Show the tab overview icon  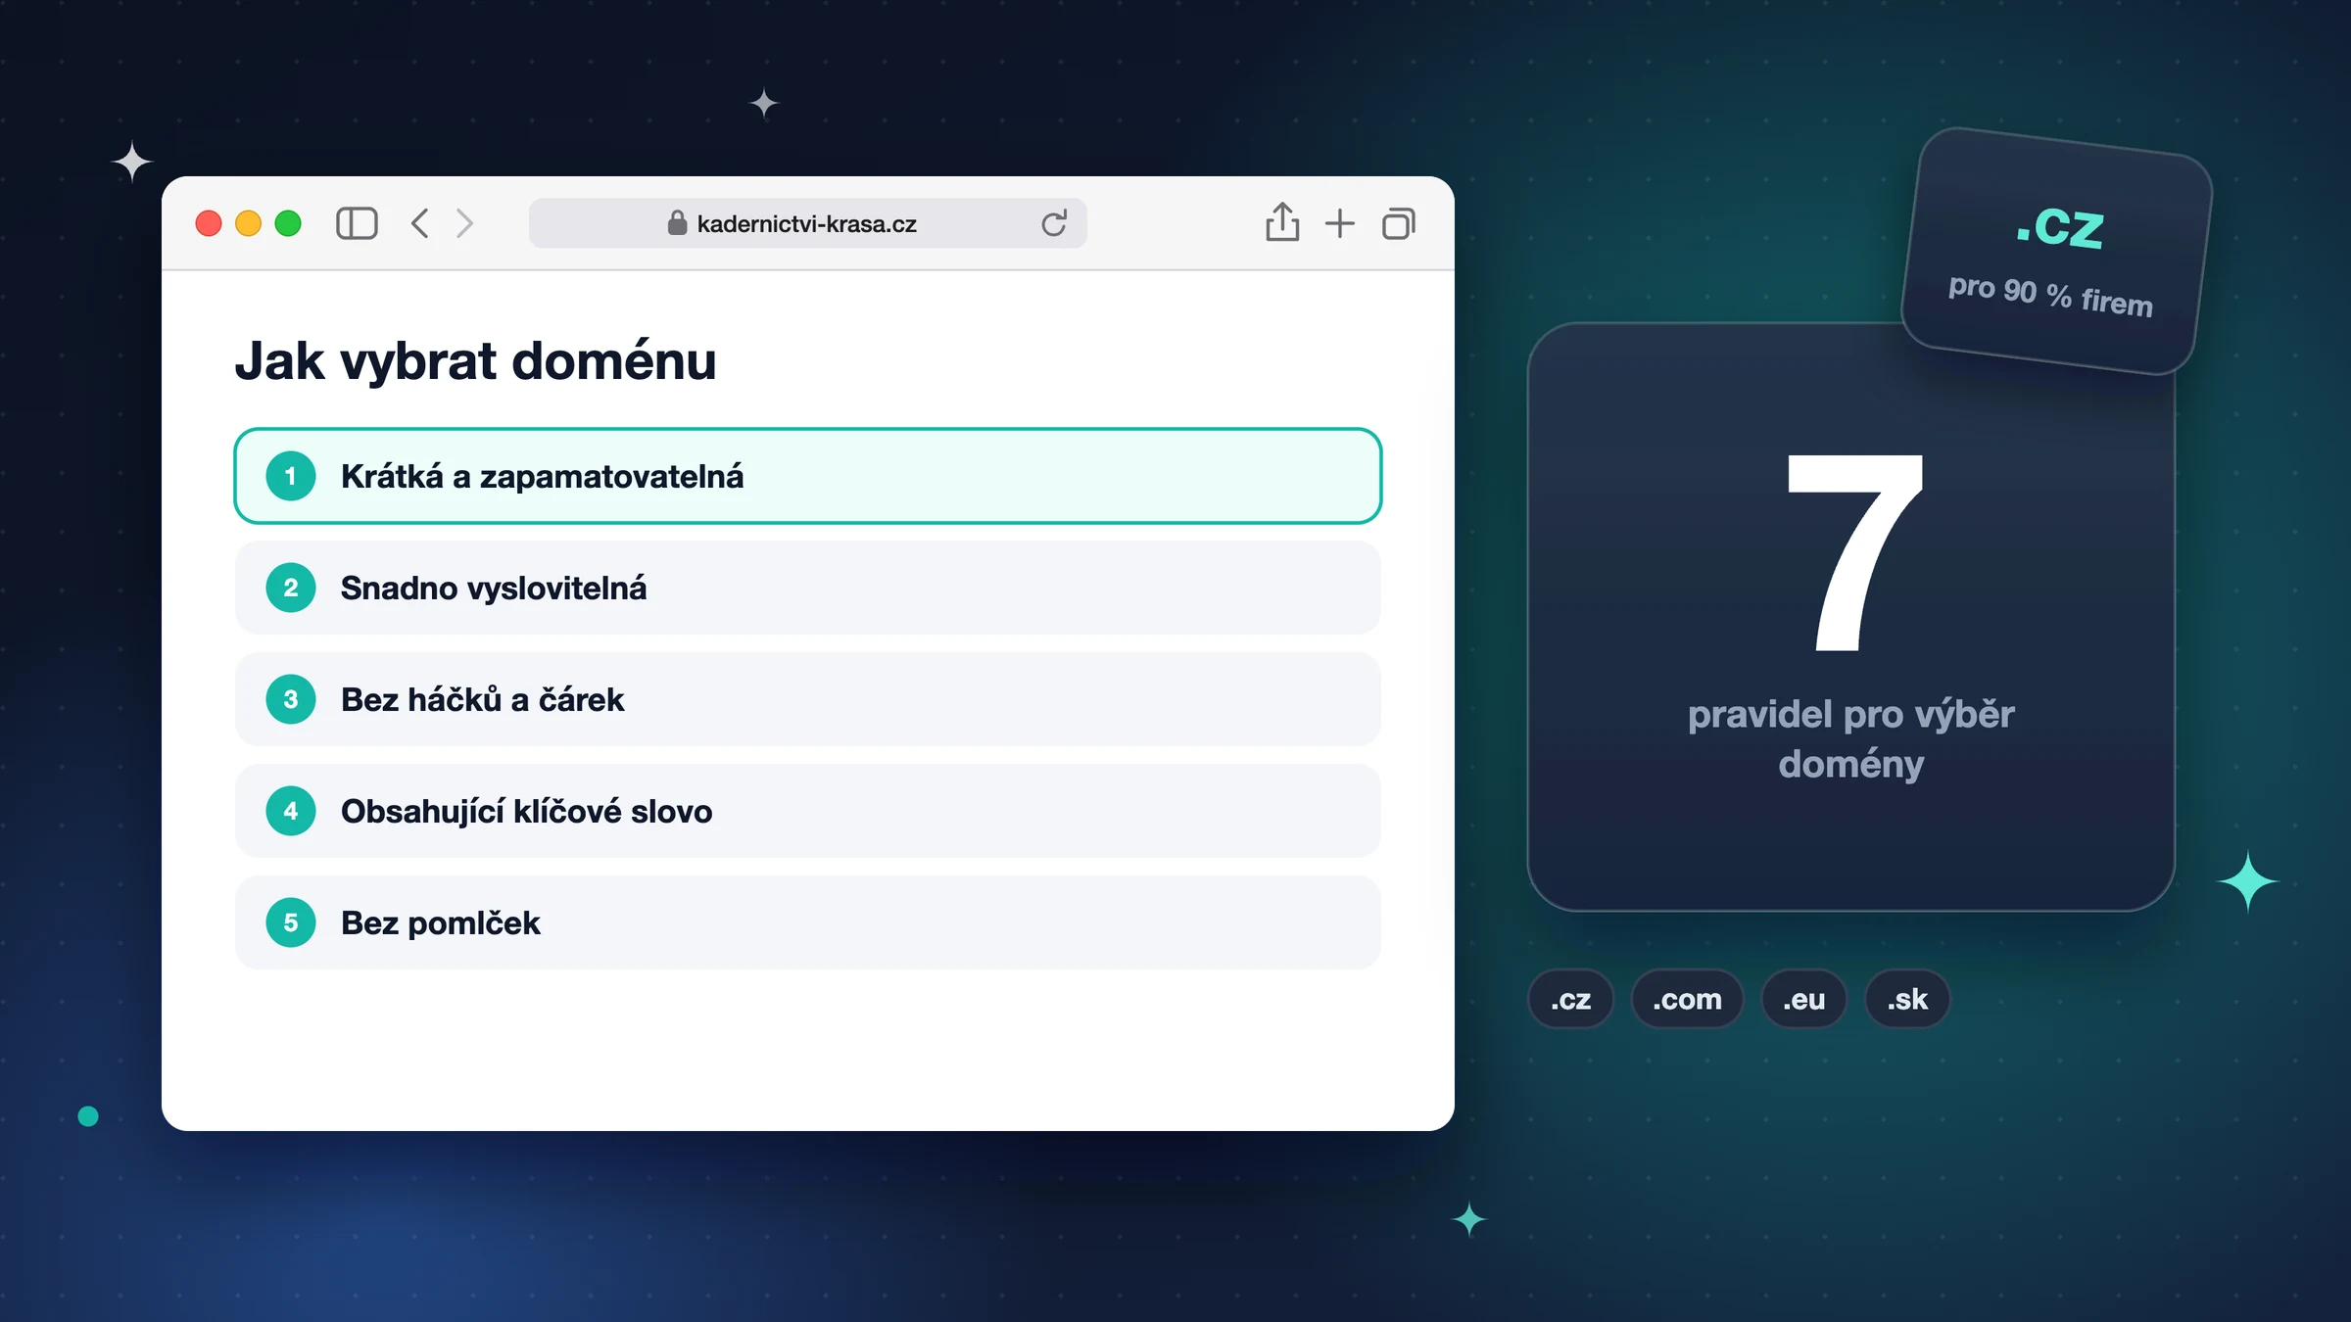coord(1399,223)
